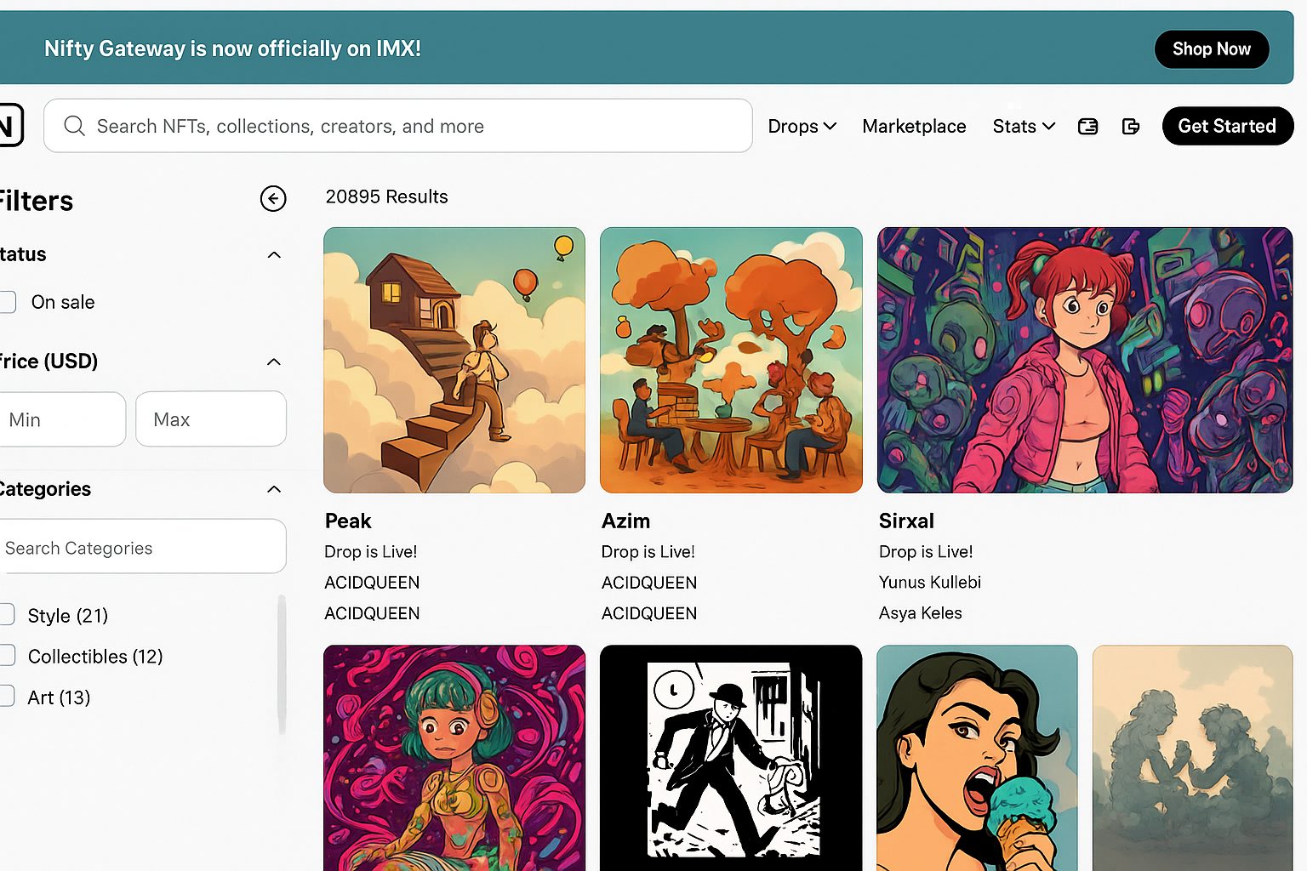
Task: Tick the Art (13) category checkbox
Action: pyautogui.click(x=7, y=697)
